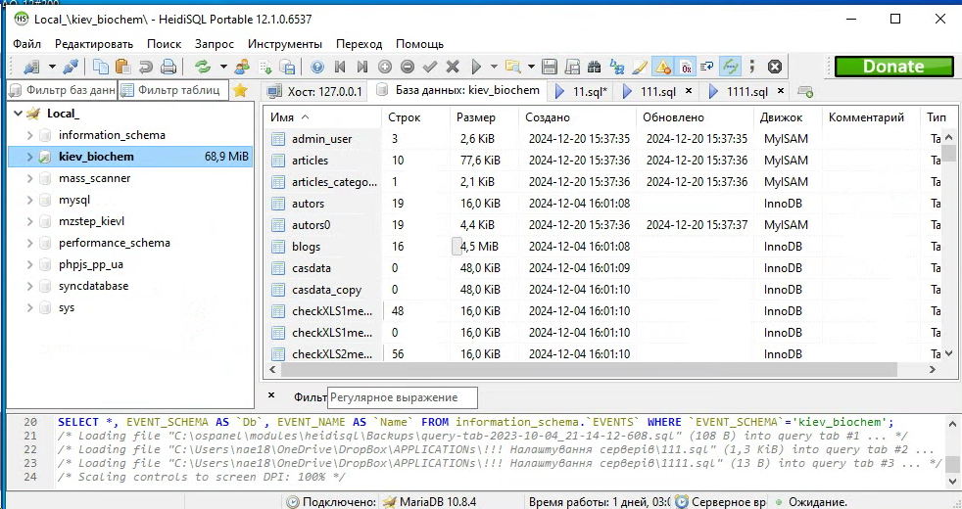Click the Run query play icon
The width and height of the screenshot is (962, 509).
click(477, 67)
